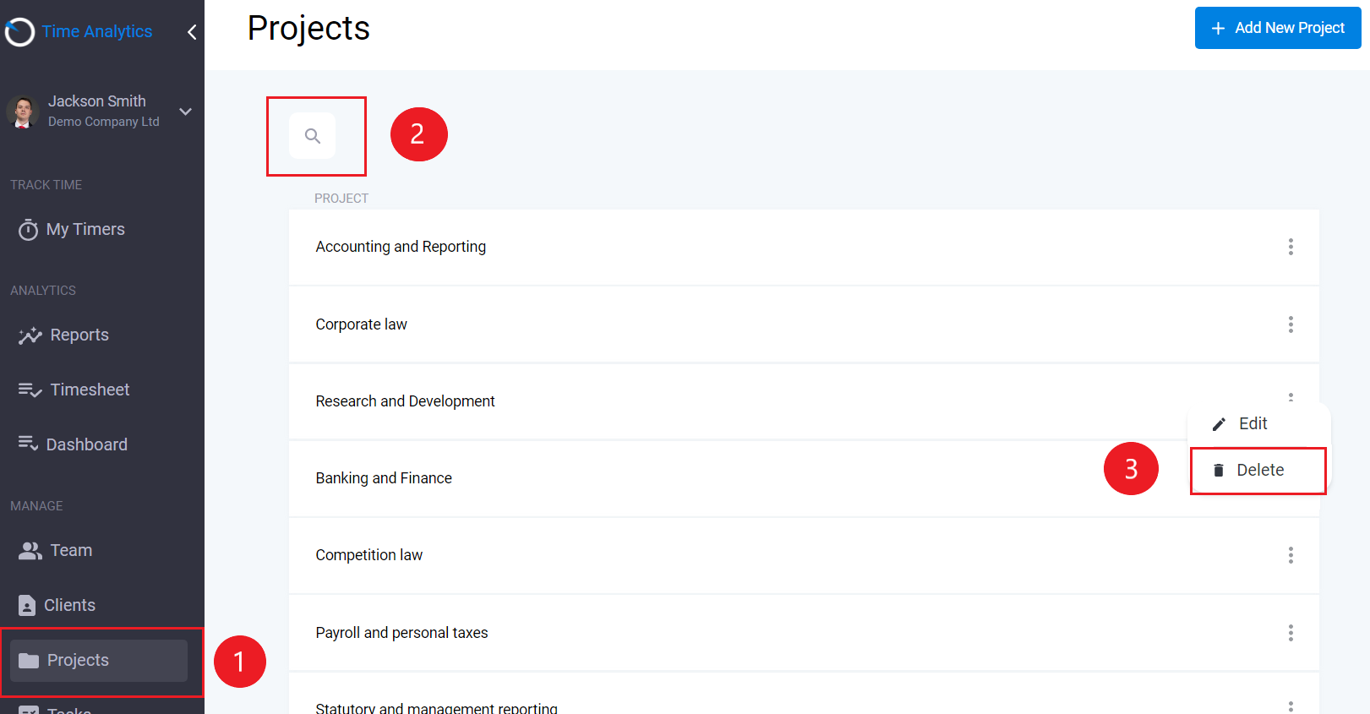Open options menu for Payroll and personal taxes
Screen dimensions: 1370x714
(x=1291, y=633)
